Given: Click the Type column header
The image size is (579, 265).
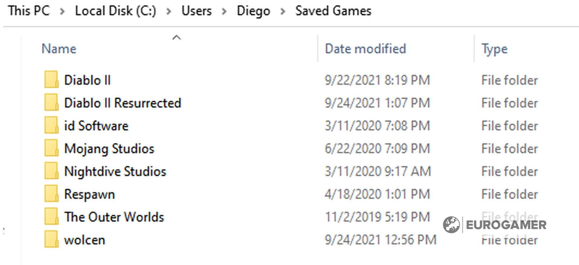Looking at the screenshot, I should coord(495,49).
